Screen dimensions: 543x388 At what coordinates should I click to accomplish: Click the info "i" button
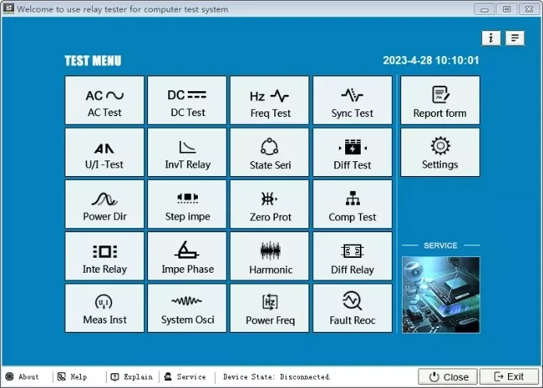click(491, 37)
